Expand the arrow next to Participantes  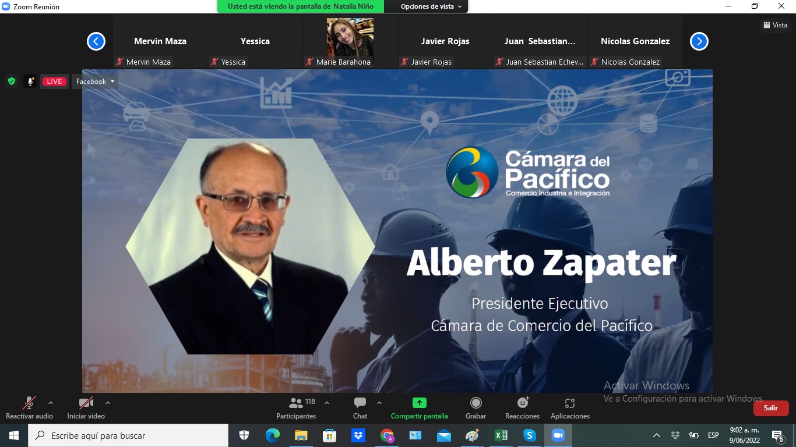pyautogui.click(x=327, y=402)
